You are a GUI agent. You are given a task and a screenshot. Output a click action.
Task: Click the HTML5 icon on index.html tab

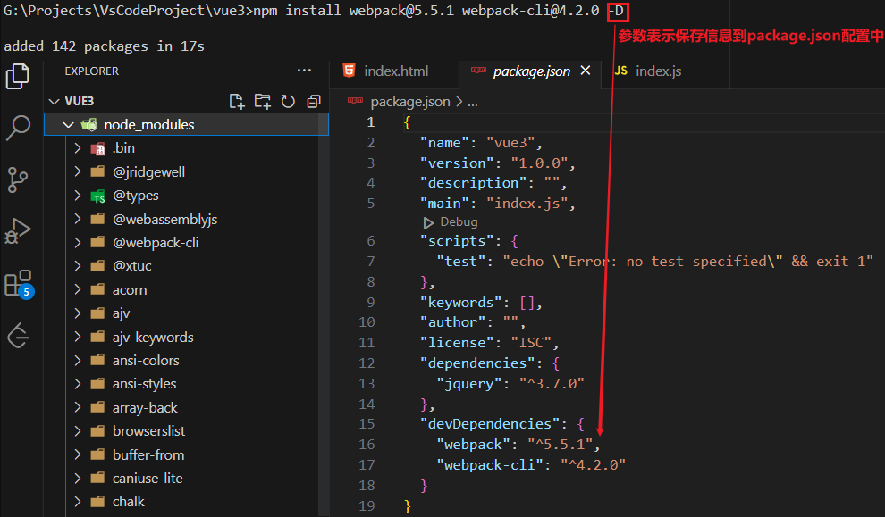point(349,71)
